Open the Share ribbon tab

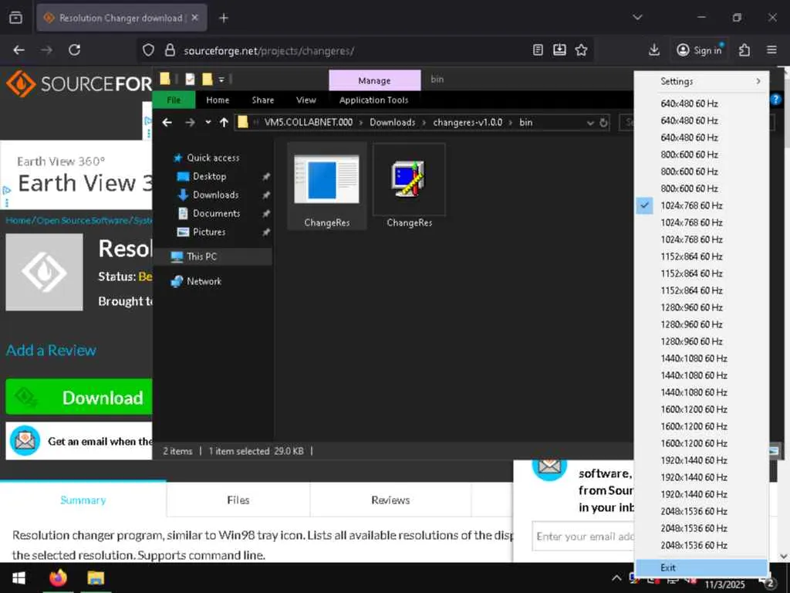(x=263, y=100)
